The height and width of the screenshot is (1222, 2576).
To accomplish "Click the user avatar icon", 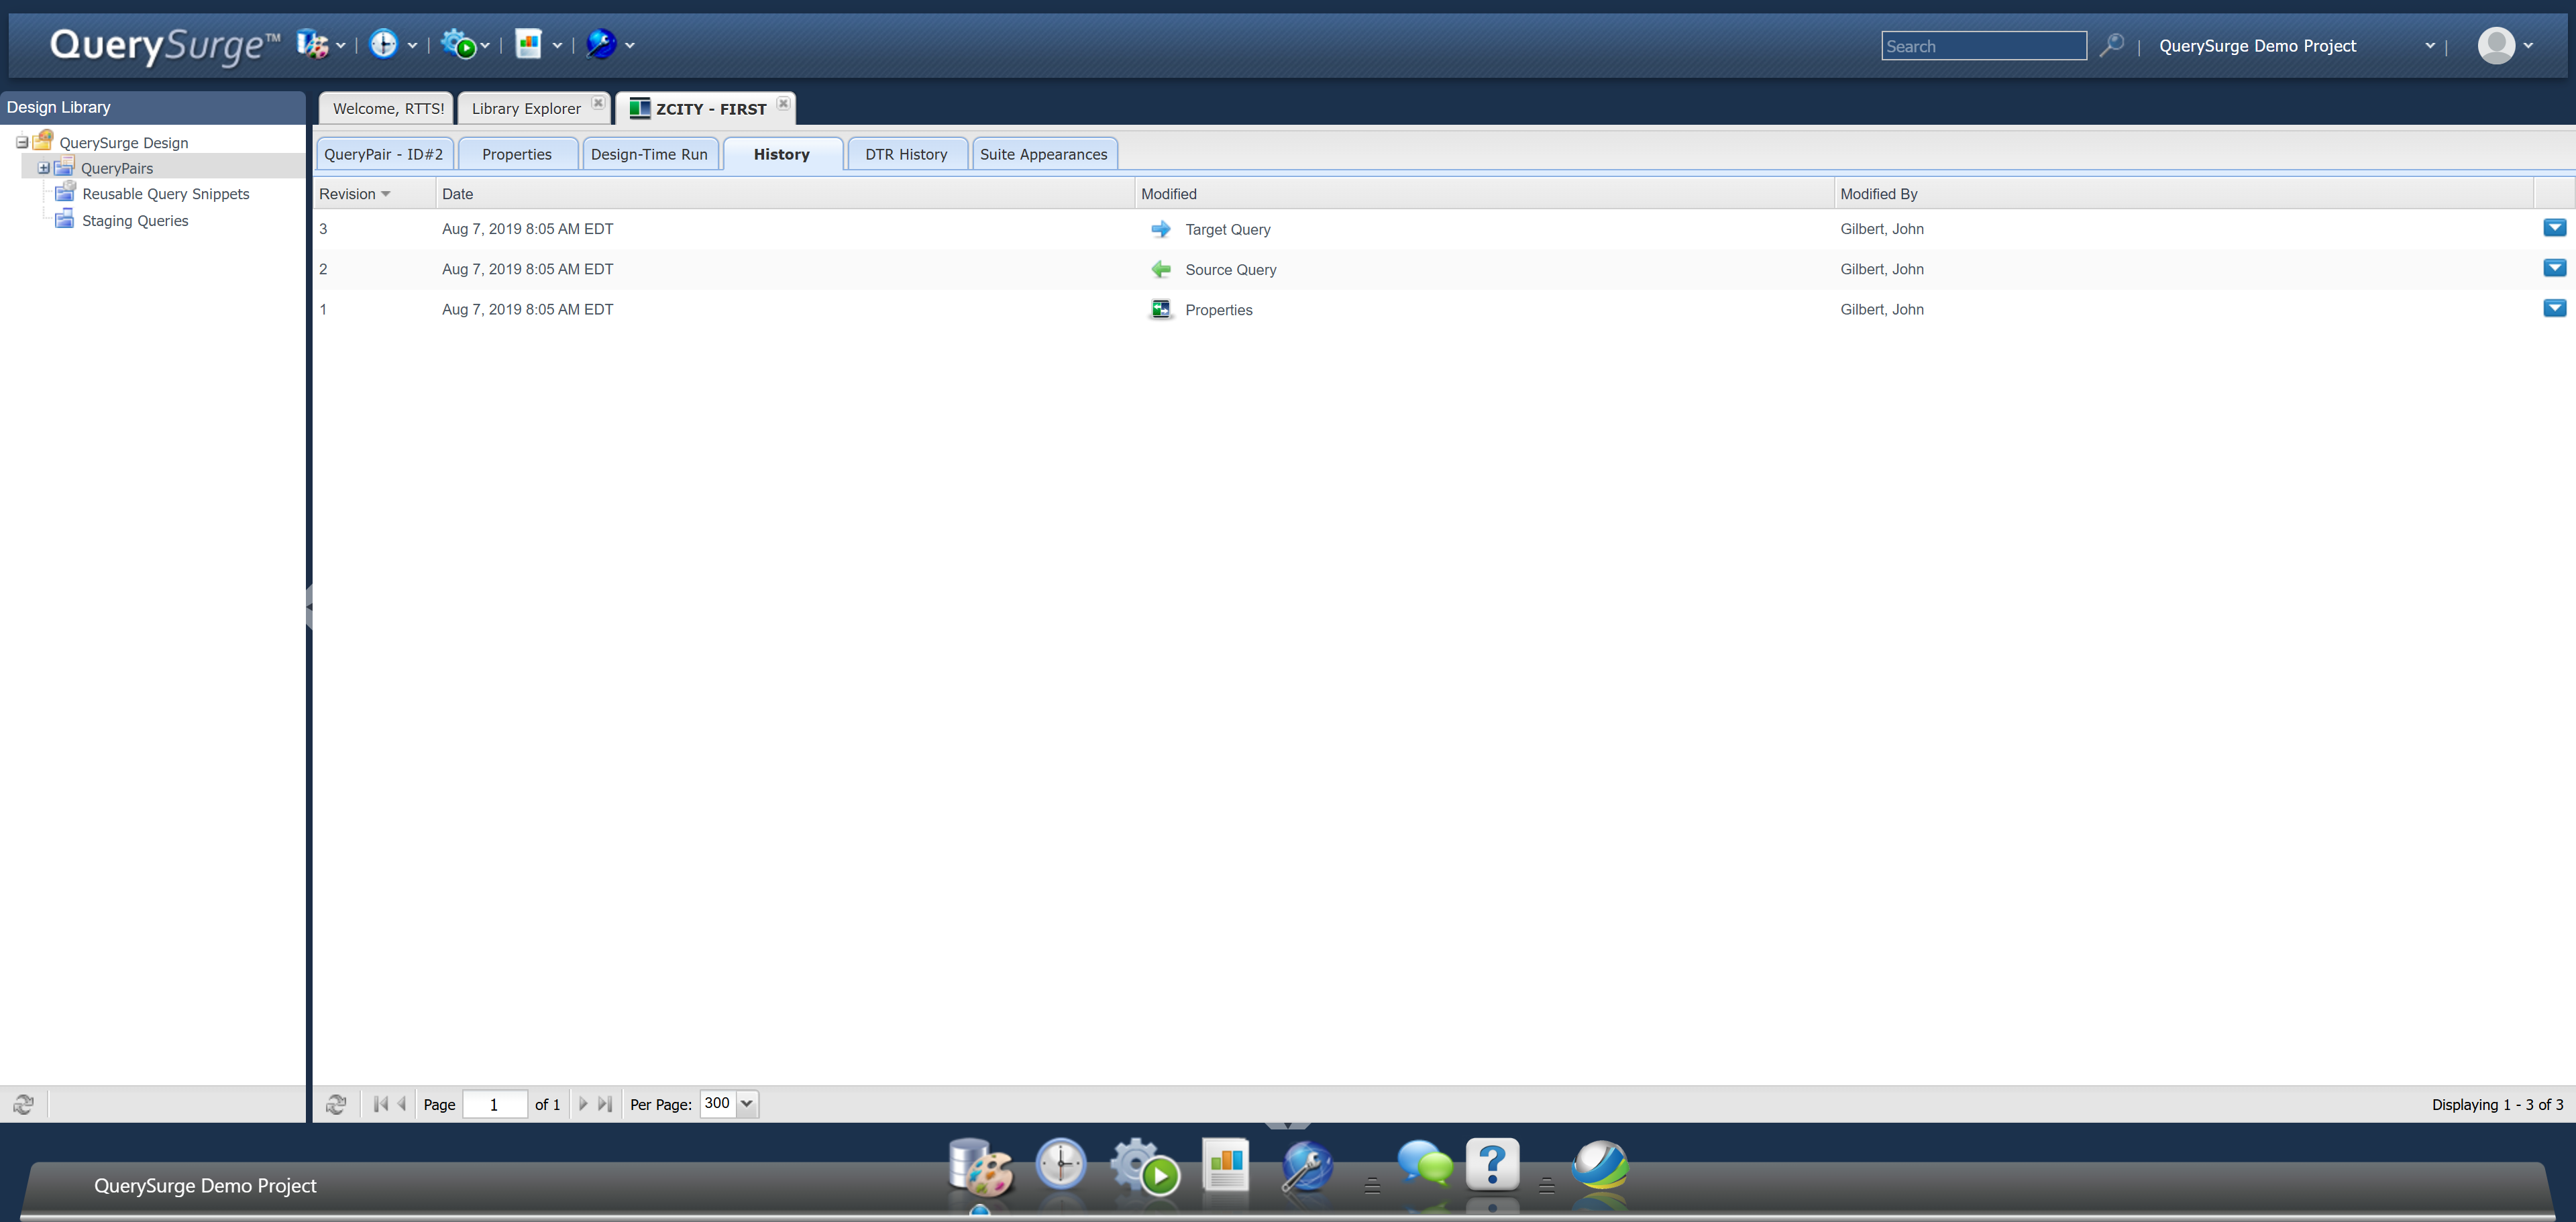I will tap(2496, 45).
